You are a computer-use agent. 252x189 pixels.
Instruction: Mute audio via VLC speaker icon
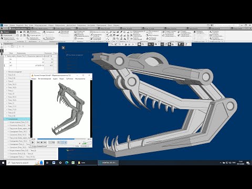pyautogui.click(x=80, y=143)
